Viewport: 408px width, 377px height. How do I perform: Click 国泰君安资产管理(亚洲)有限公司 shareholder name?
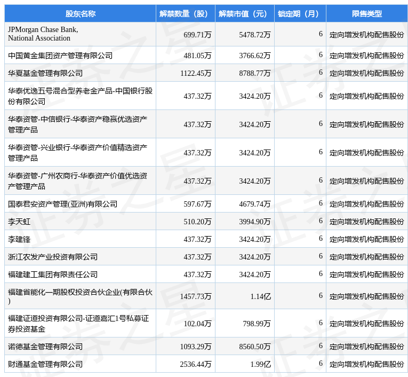[62, 204]
